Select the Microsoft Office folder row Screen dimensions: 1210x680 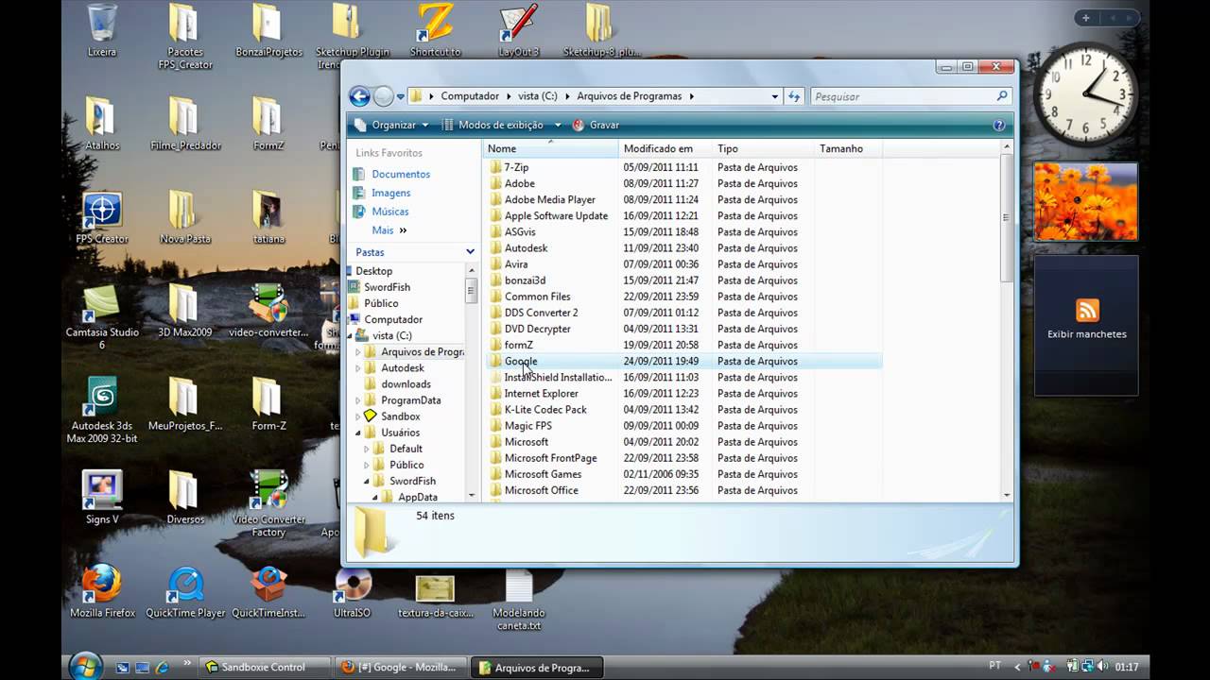(685, 490)
